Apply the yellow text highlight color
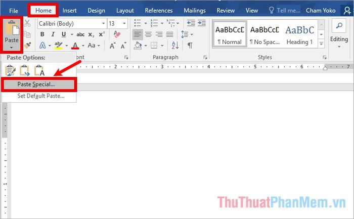The height and width of the screenshot is (219, 354). [59, 46]
